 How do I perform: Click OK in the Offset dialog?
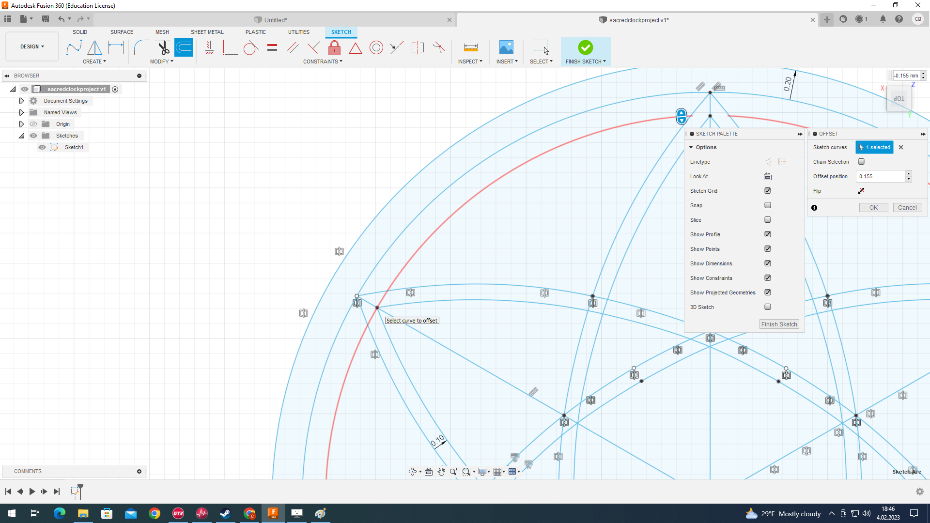(873, 208)
